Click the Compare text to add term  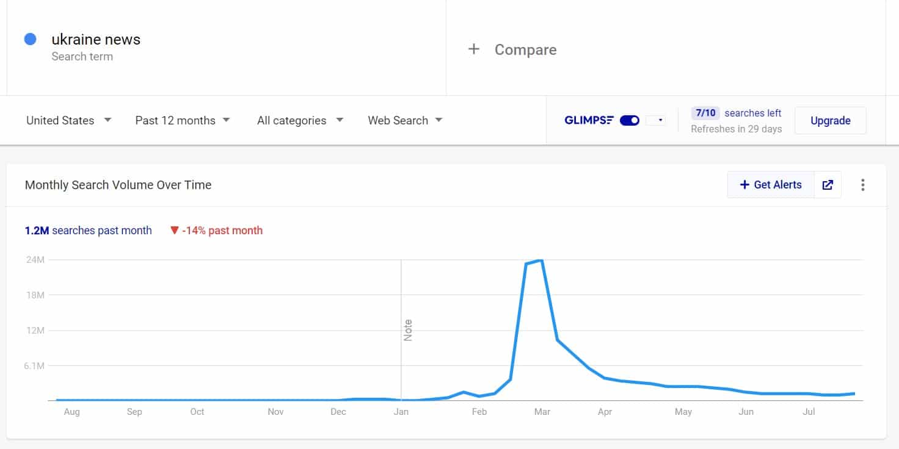coord(525,49)
